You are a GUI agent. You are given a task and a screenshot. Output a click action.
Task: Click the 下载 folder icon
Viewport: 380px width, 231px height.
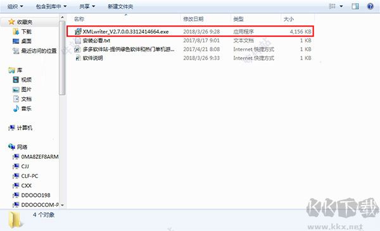(x=16, y=32)
